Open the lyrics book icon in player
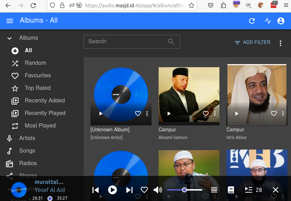Image resolution: width=291 pixels, height=201 pixels. [231, 190]
